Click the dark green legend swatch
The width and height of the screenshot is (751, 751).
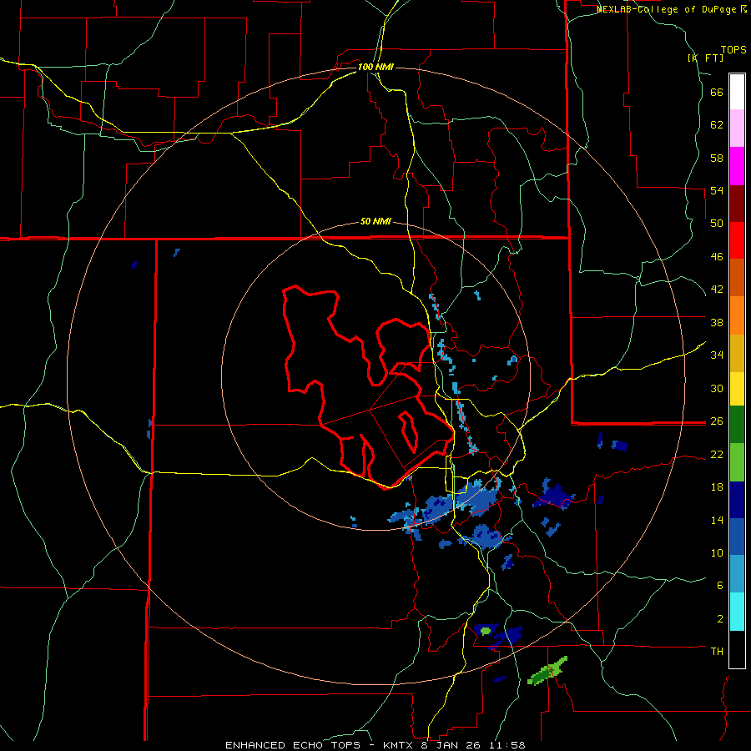(737, 425)
